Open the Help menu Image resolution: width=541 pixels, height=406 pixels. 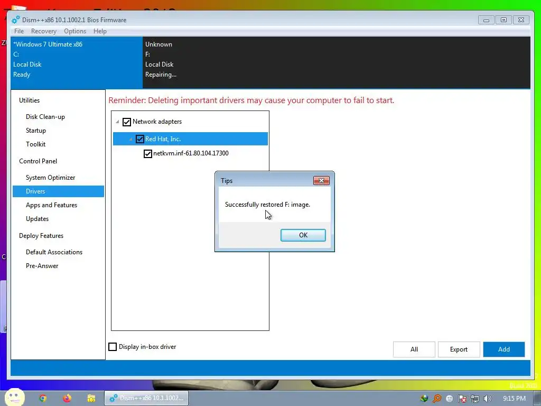tap(100, 31)
